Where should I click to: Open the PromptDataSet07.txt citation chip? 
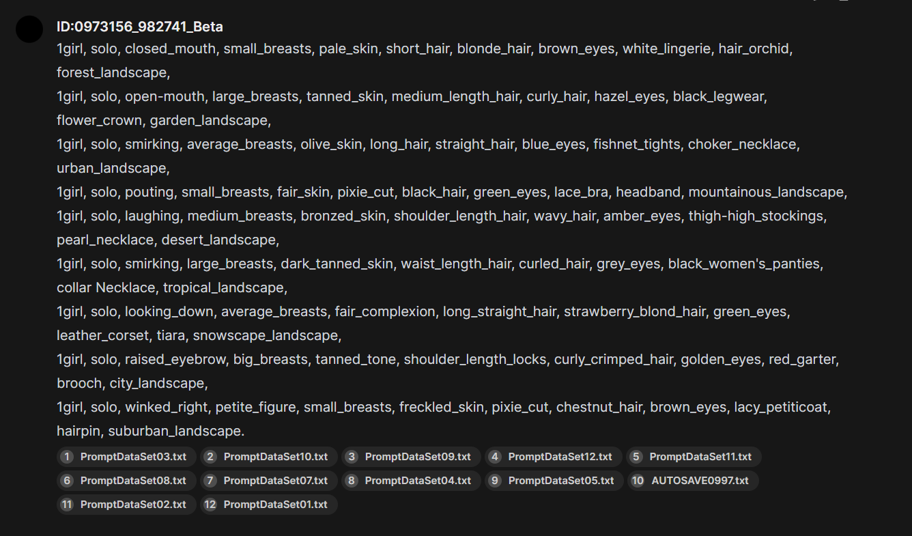(x=269, y=481)
